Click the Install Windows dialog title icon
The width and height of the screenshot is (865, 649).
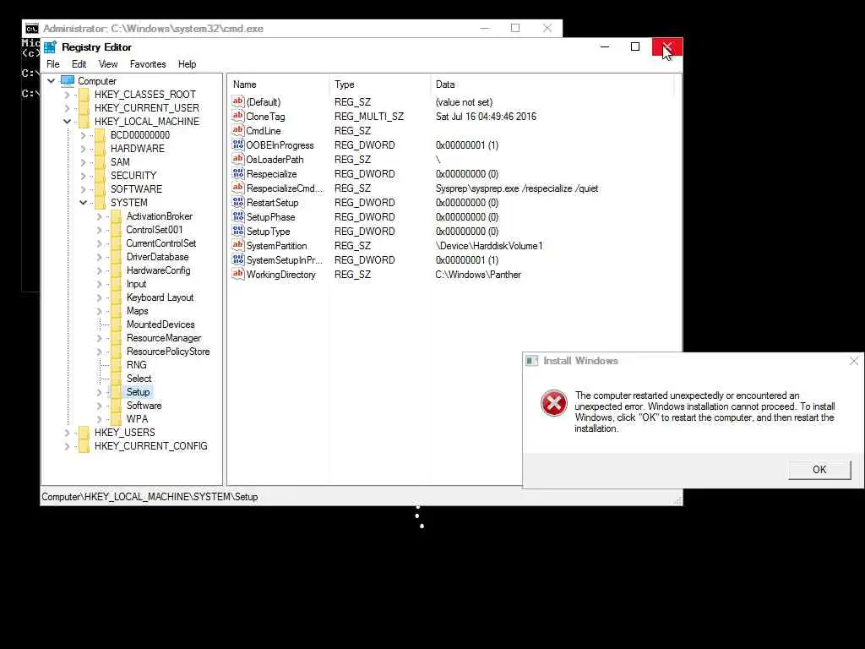(x=531, y=360)
